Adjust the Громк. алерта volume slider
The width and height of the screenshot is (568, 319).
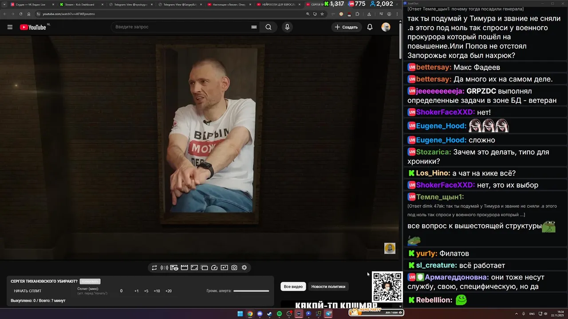point(251,291)
